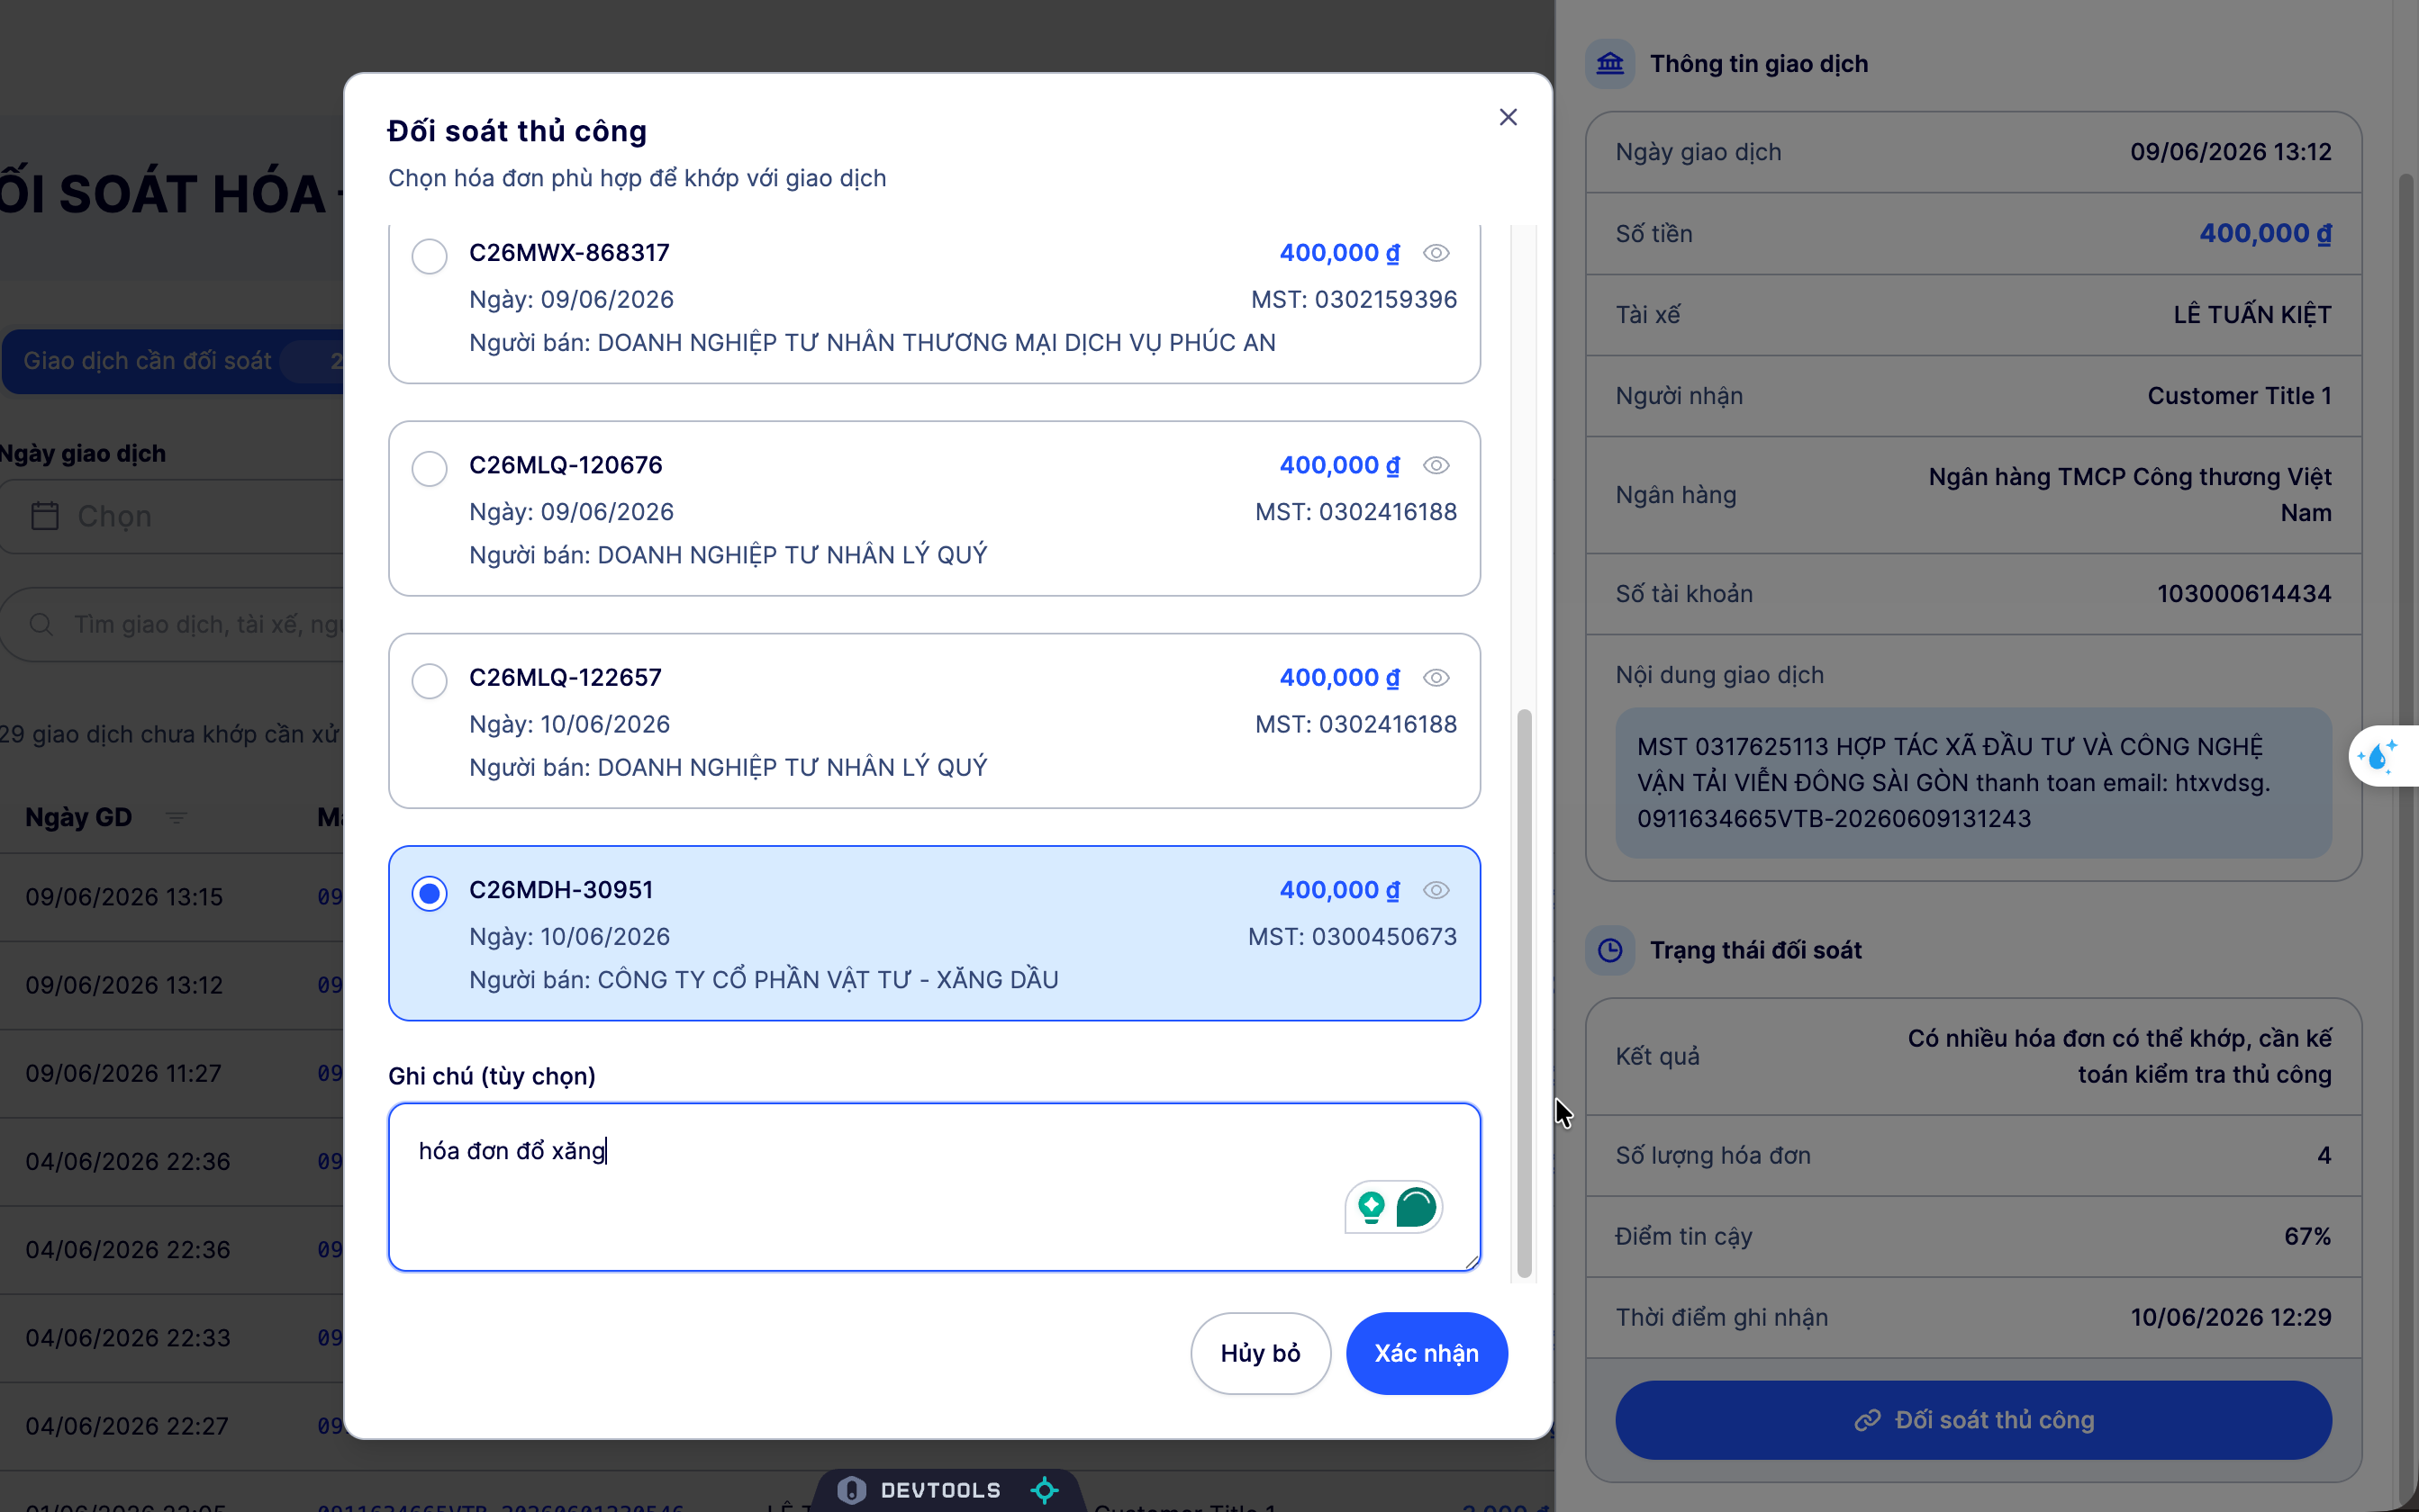Select the 09/06/2026 13:15 transaction row

pos(172,897)
